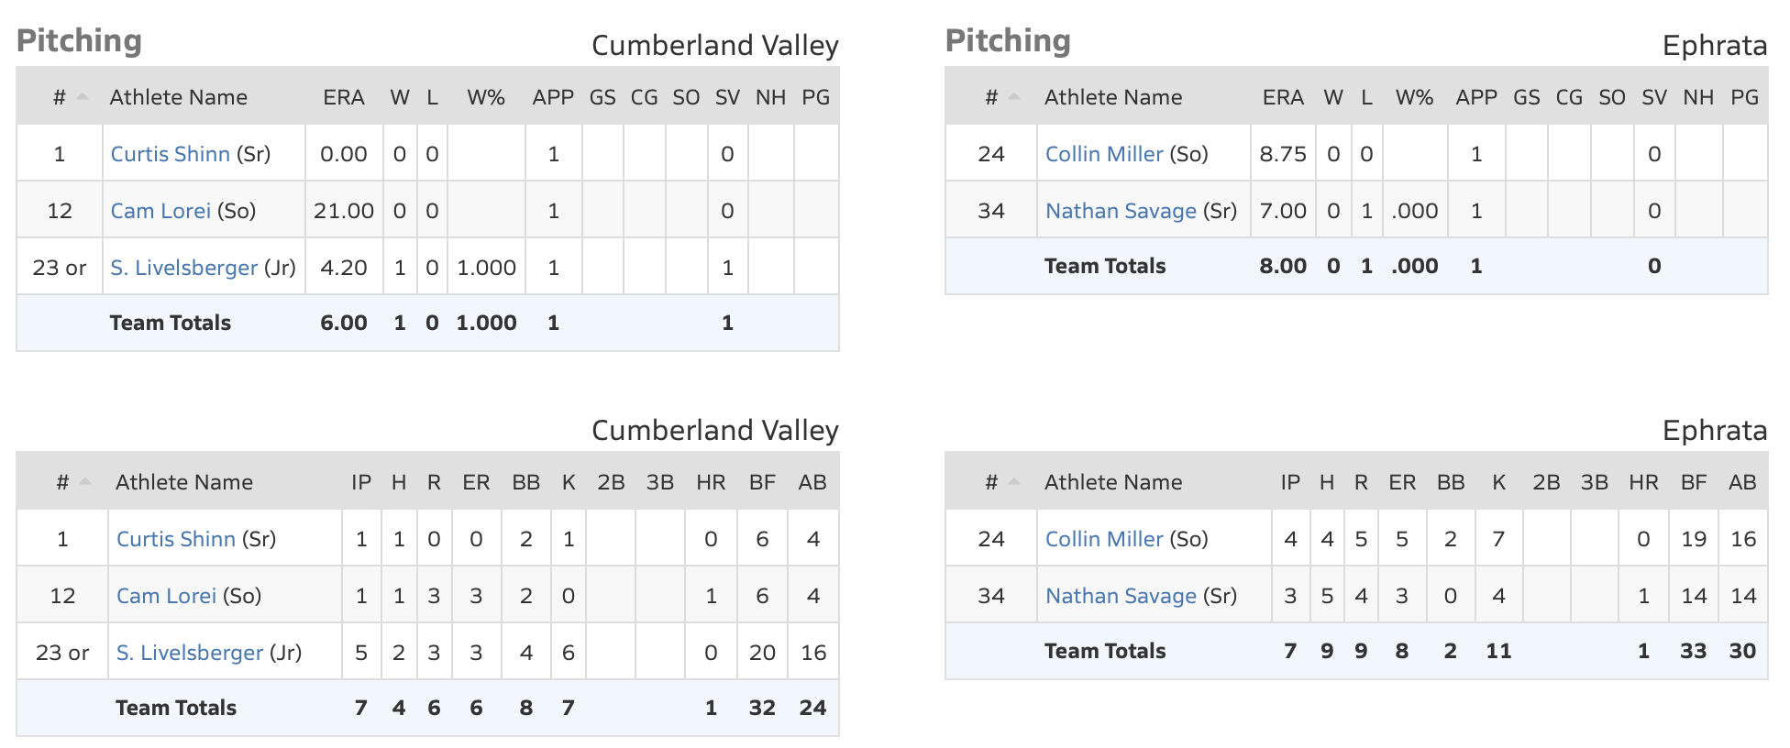Sort Ephrata pitching table by # arrow
Viewport: 1790px width, 748px height.
click(1013, 96)
